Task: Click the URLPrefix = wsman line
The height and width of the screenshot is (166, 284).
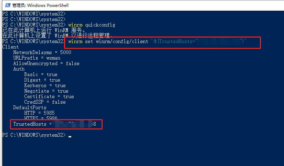Action: click(x=37, y=58)
